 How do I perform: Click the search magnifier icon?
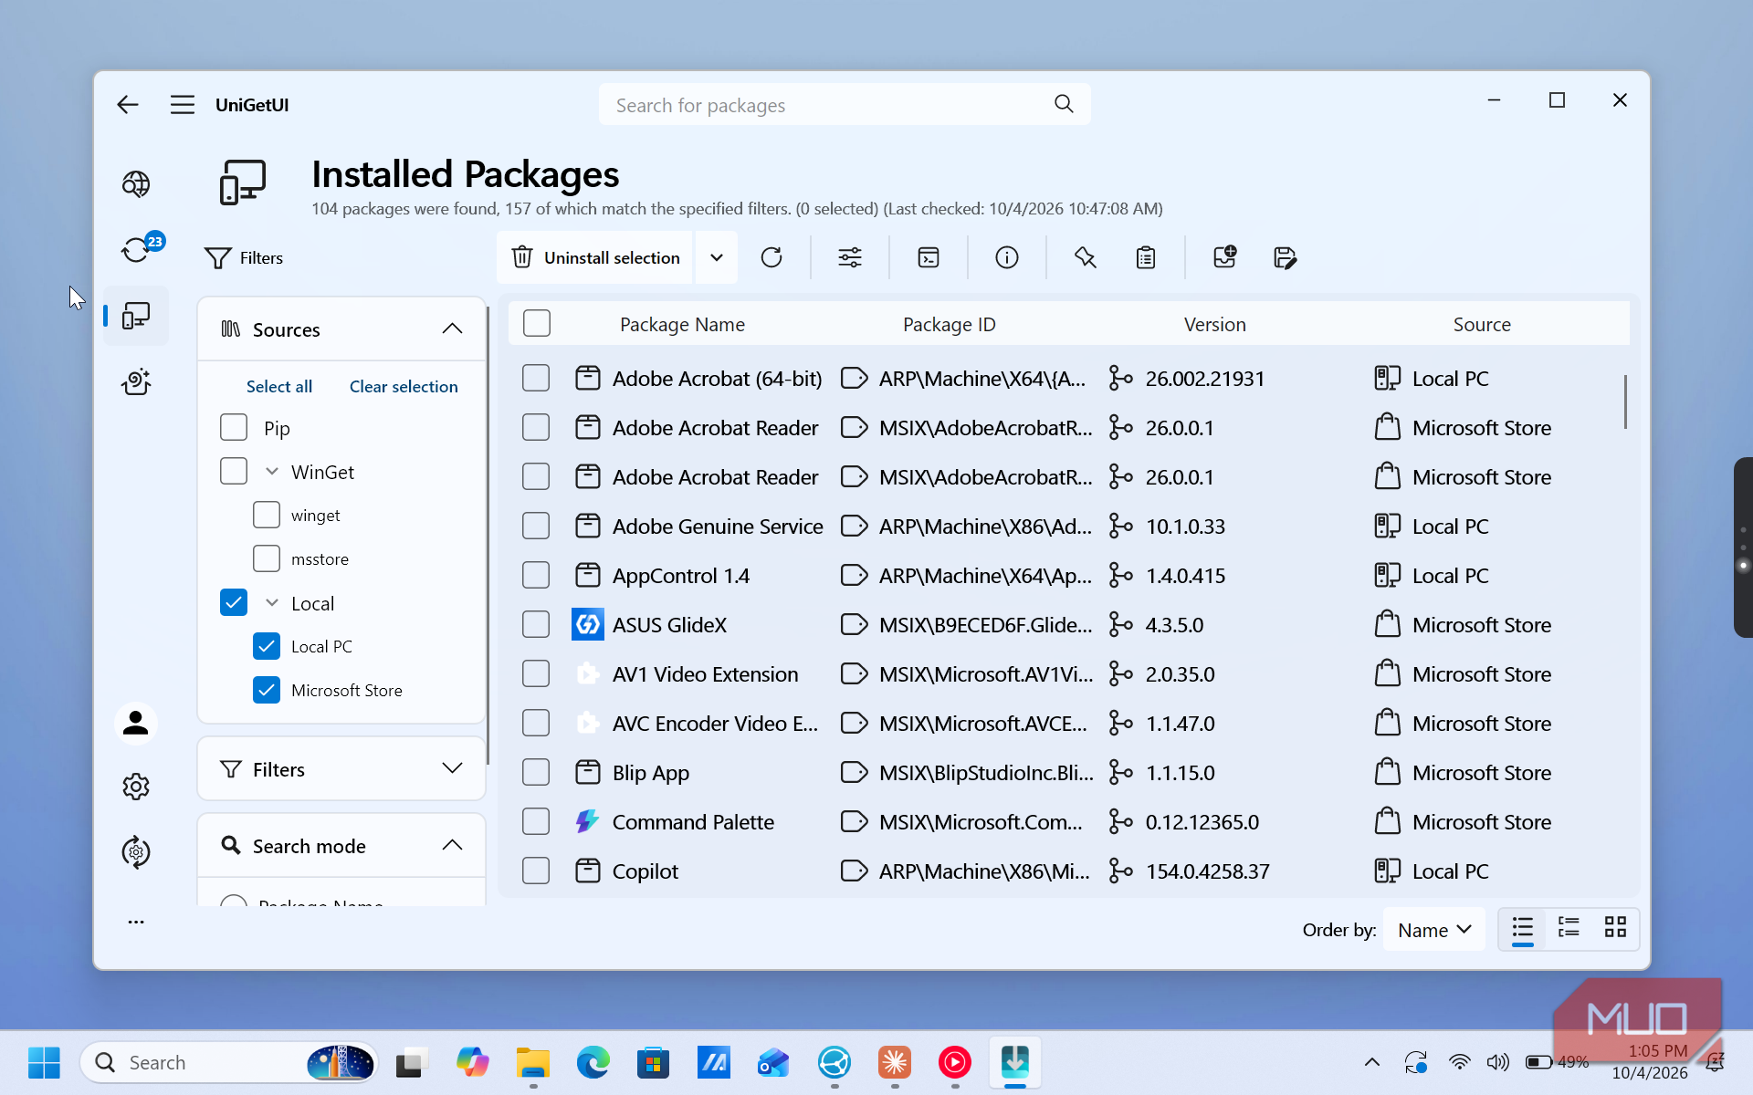coord(1064,104)
